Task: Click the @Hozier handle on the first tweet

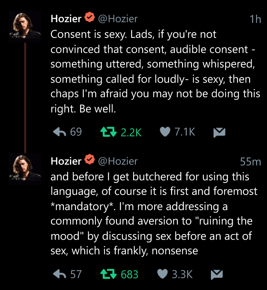Action: click(x=118, y=18)
